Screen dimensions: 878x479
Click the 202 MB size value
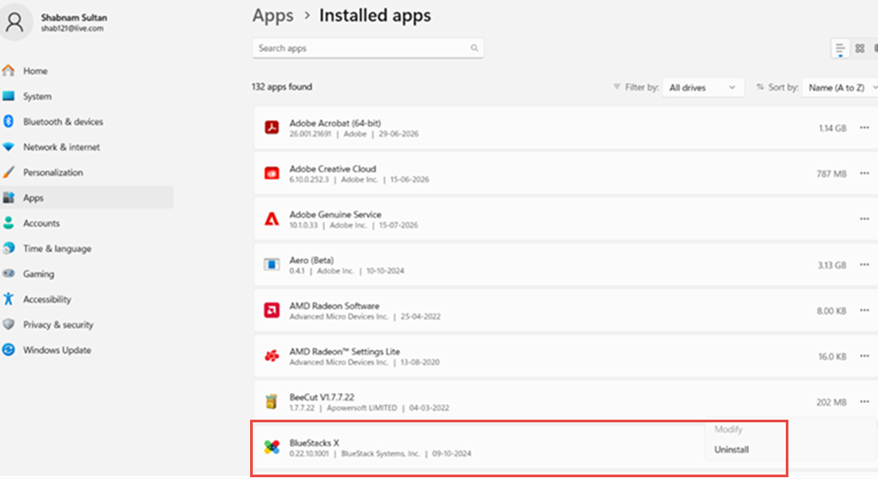(832, 403)
